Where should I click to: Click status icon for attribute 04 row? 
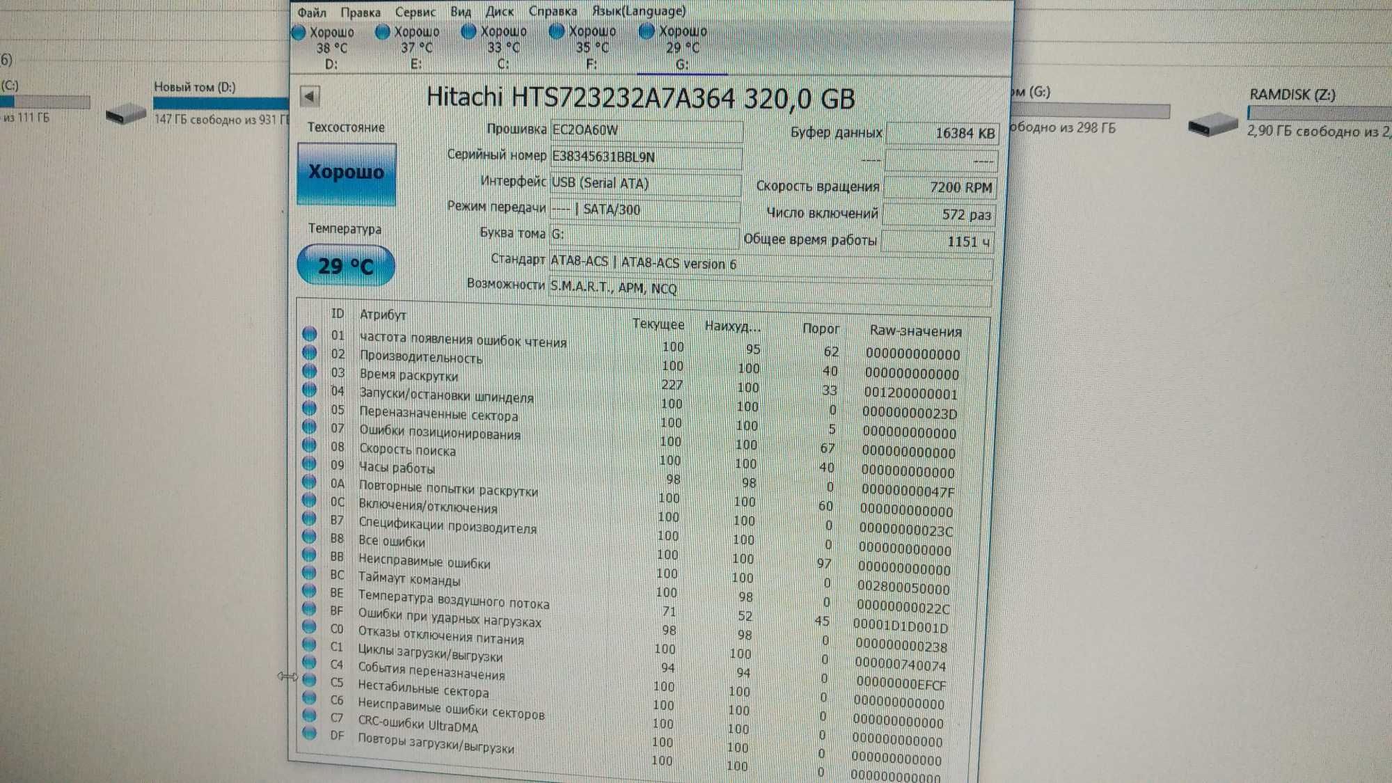pyautogui.click(x=310, y=390)
